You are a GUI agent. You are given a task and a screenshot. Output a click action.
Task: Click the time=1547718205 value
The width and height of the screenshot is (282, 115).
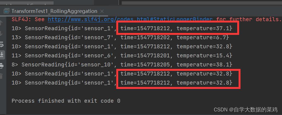[x=145, y=64]
